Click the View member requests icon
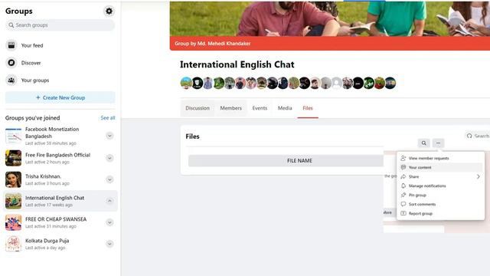Image resolution: width=490 pixels, height=276 pixels. [x=403, y=159]
